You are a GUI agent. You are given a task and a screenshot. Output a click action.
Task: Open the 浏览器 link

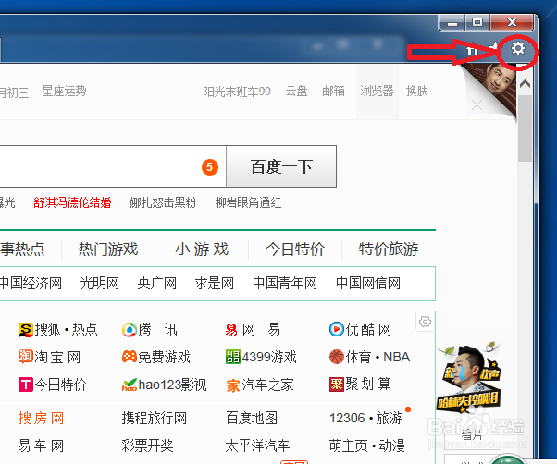(x=377, y=92)
